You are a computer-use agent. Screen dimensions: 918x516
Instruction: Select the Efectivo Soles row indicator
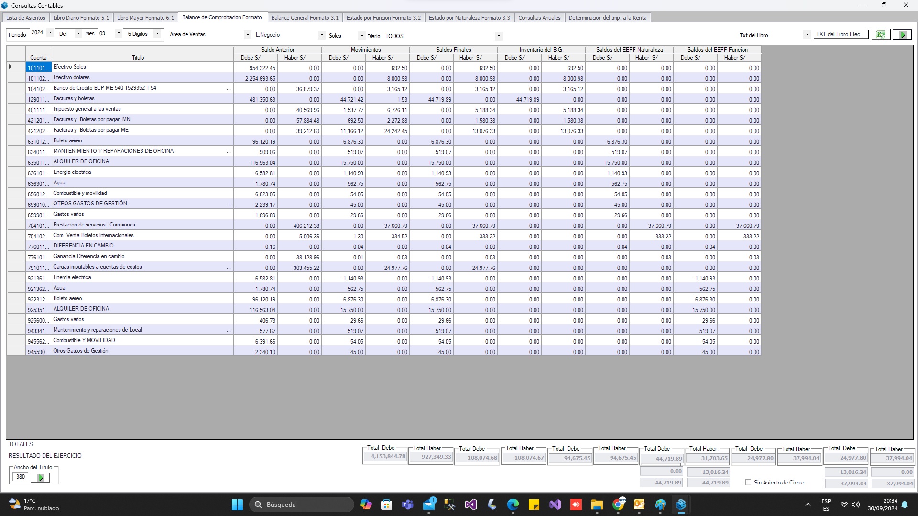point(10,67)
